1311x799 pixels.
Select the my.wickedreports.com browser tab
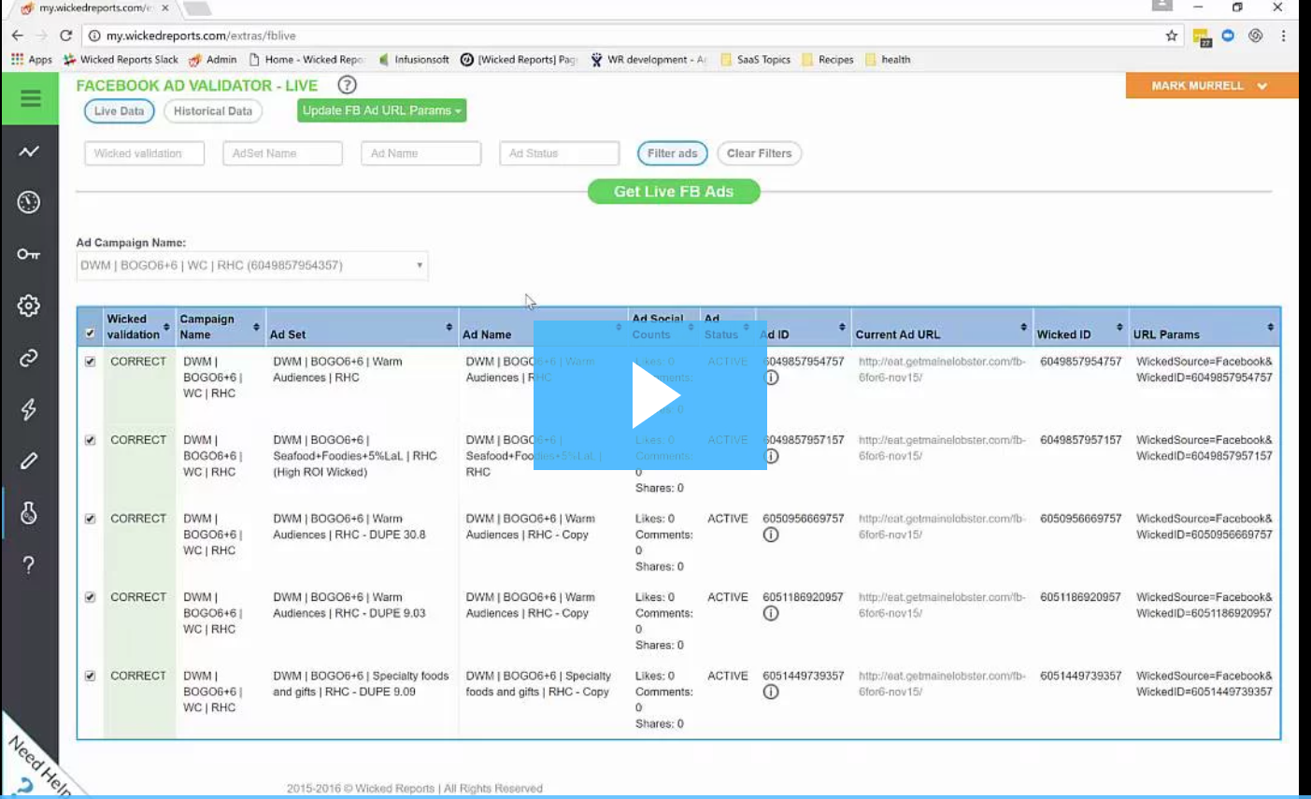coord(93,8)
